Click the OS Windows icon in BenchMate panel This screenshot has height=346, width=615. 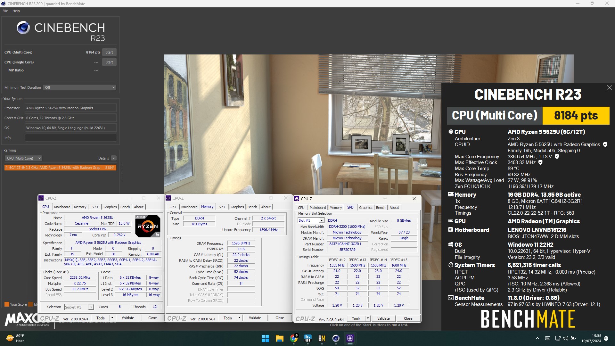pos(451,244)
